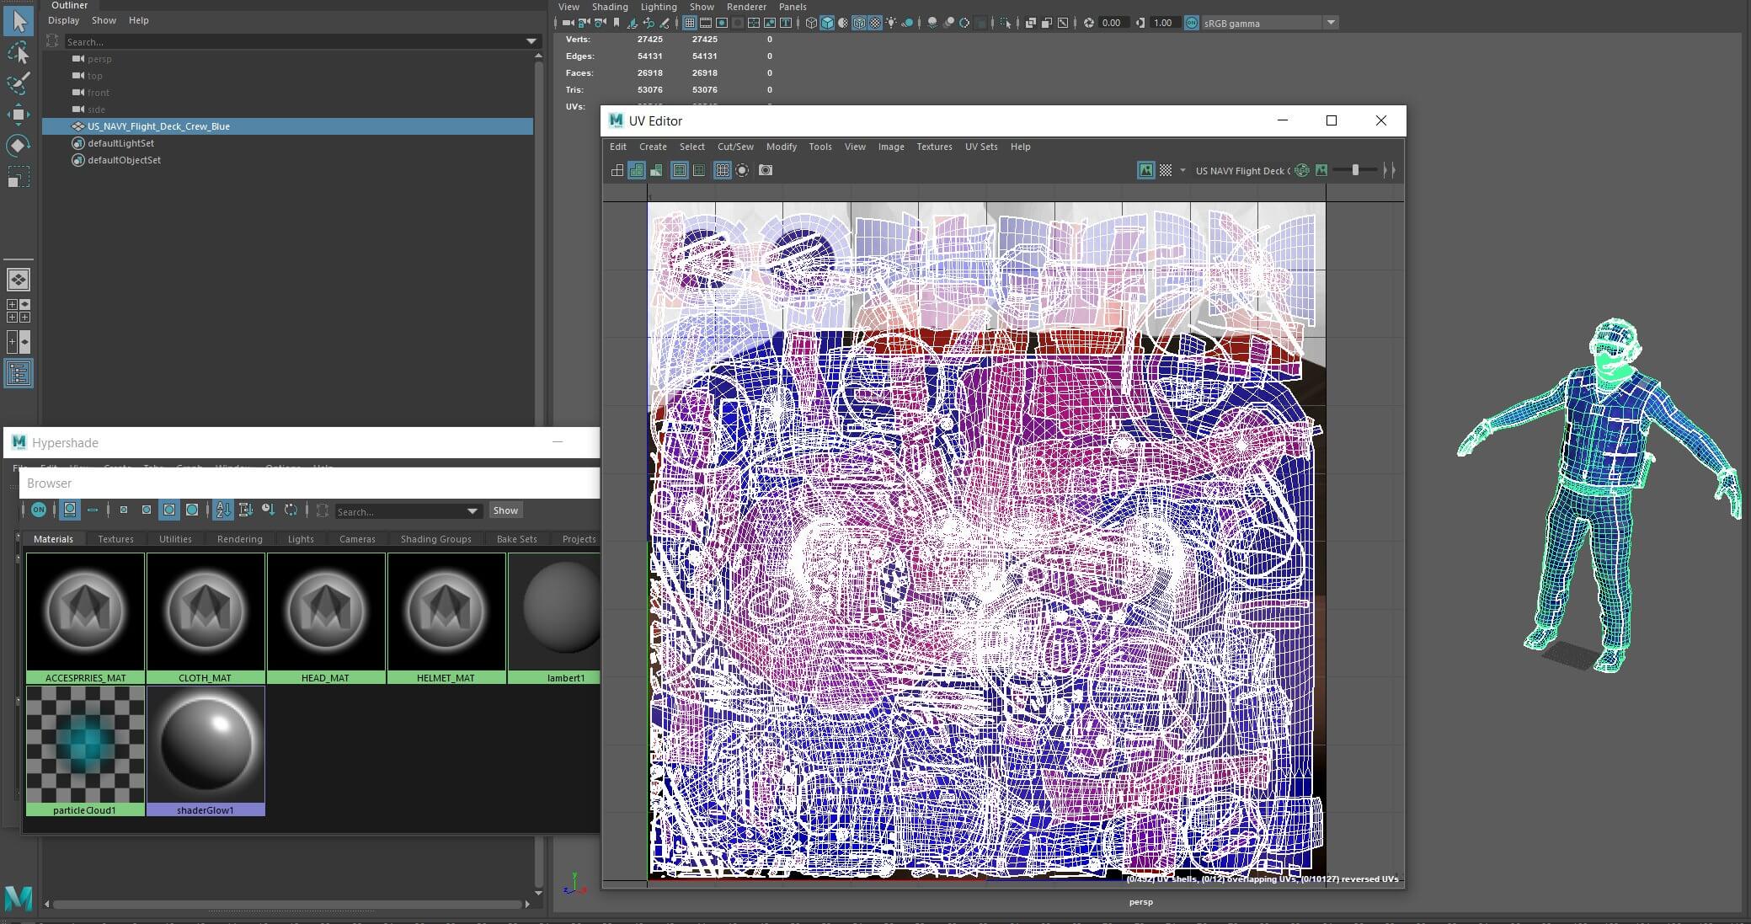The height and width of the screenshot is (924, 1751).
Task: Toggle UV Editor grid display
Action: click(x=722, y=170)
